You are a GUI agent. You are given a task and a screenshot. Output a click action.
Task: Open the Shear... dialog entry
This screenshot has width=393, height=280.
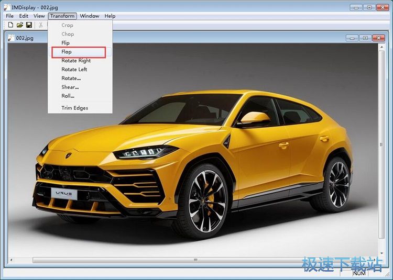point(80,87)
